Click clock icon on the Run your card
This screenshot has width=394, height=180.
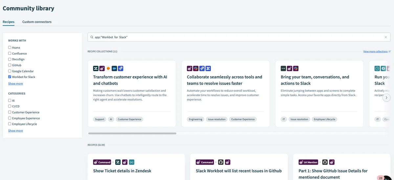[x=377, y=69]
